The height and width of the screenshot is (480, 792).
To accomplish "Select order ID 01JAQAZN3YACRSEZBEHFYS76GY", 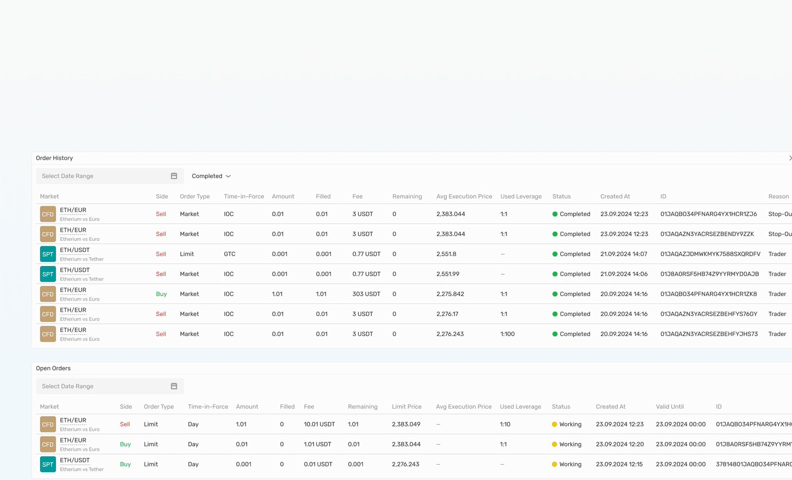I will click(709, 314).
